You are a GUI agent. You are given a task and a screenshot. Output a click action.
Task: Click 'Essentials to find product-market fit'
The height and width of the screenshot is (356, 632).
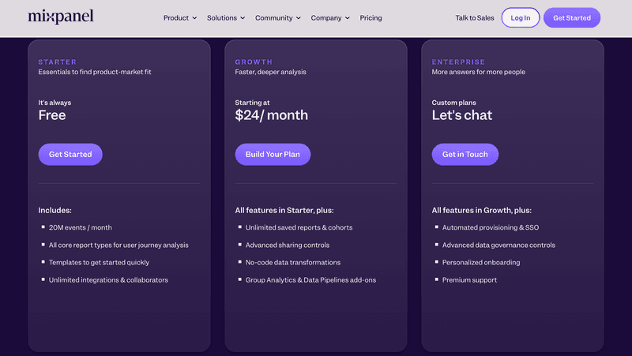point(95,72)
